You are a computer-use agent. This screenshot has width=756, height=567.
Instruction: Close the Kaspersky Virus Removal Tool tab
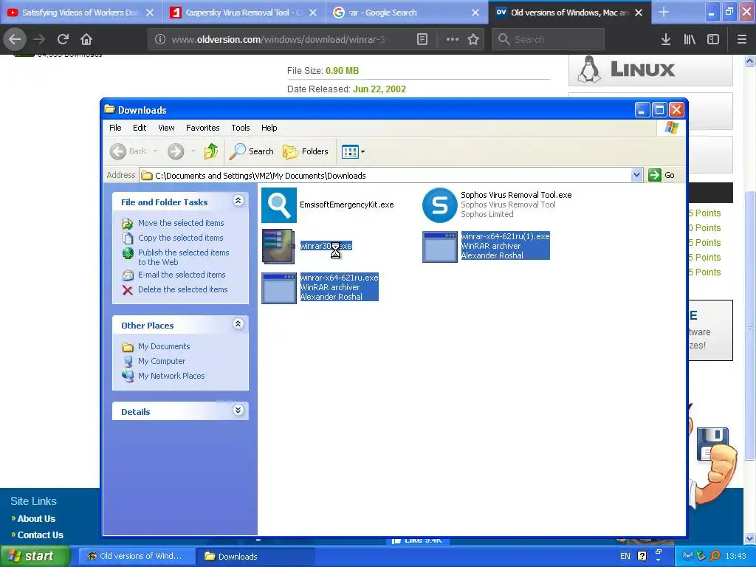click(313, 13)
